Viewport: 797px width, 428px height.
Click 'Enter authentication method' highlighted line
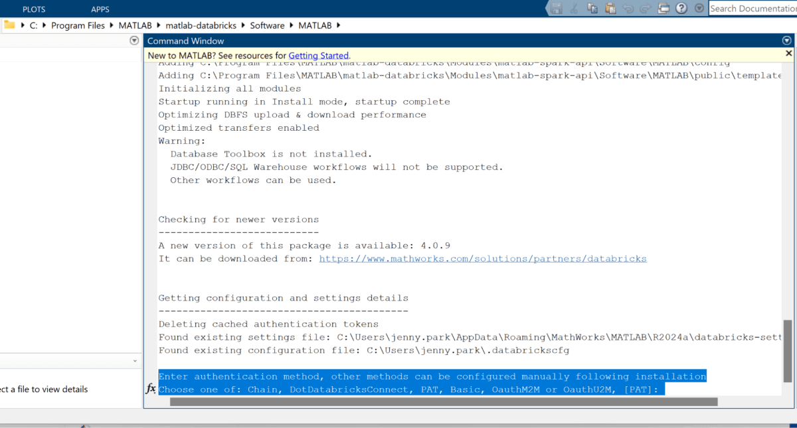point(432,376)
